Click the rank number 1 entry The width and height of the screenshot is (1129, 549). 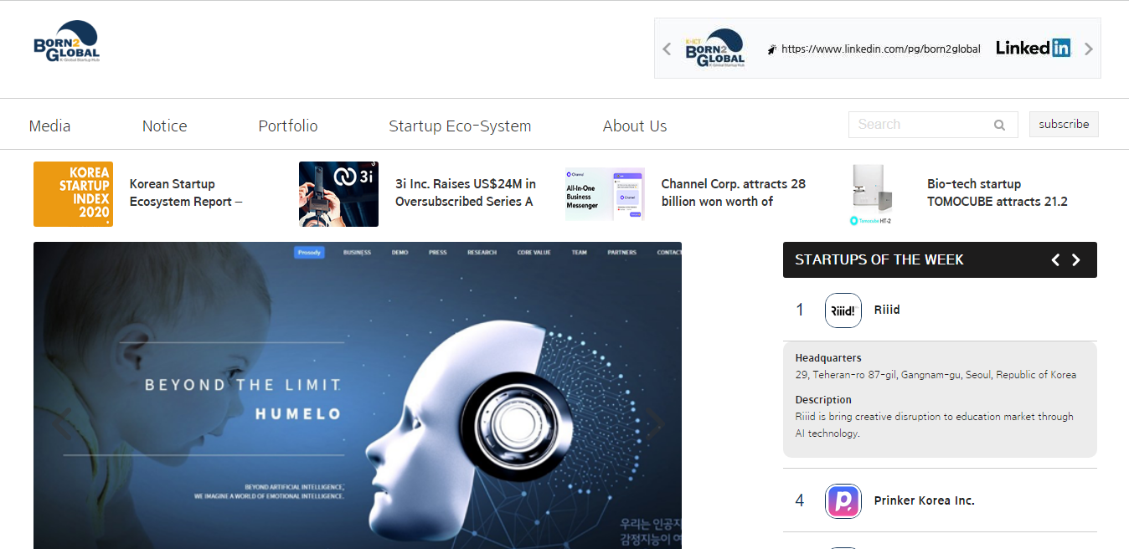[800, 310]
